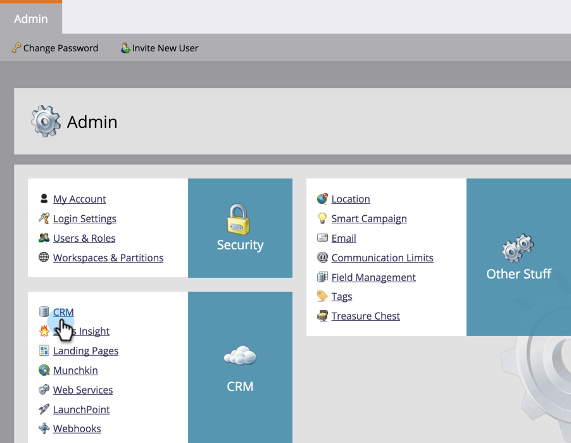571x443 pixels.
Task: Open the My Account link
Action: click(79, 199)
